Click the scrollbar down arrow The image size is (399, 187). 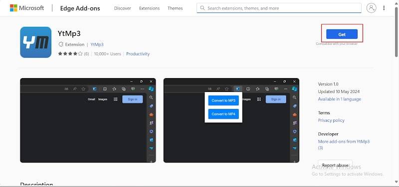(x=397, y=182)
